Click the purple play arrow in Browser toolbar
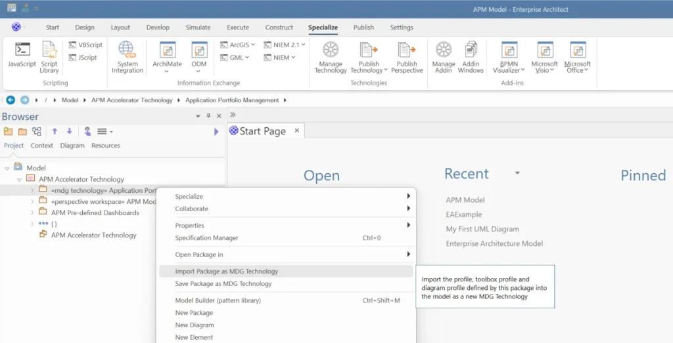The width and height of the screenshot is (673, 343). coord(216,132)
